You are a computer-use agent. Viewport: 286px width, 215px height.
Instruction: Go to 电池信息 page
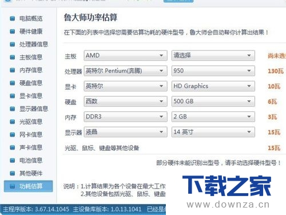click(31, 161)
